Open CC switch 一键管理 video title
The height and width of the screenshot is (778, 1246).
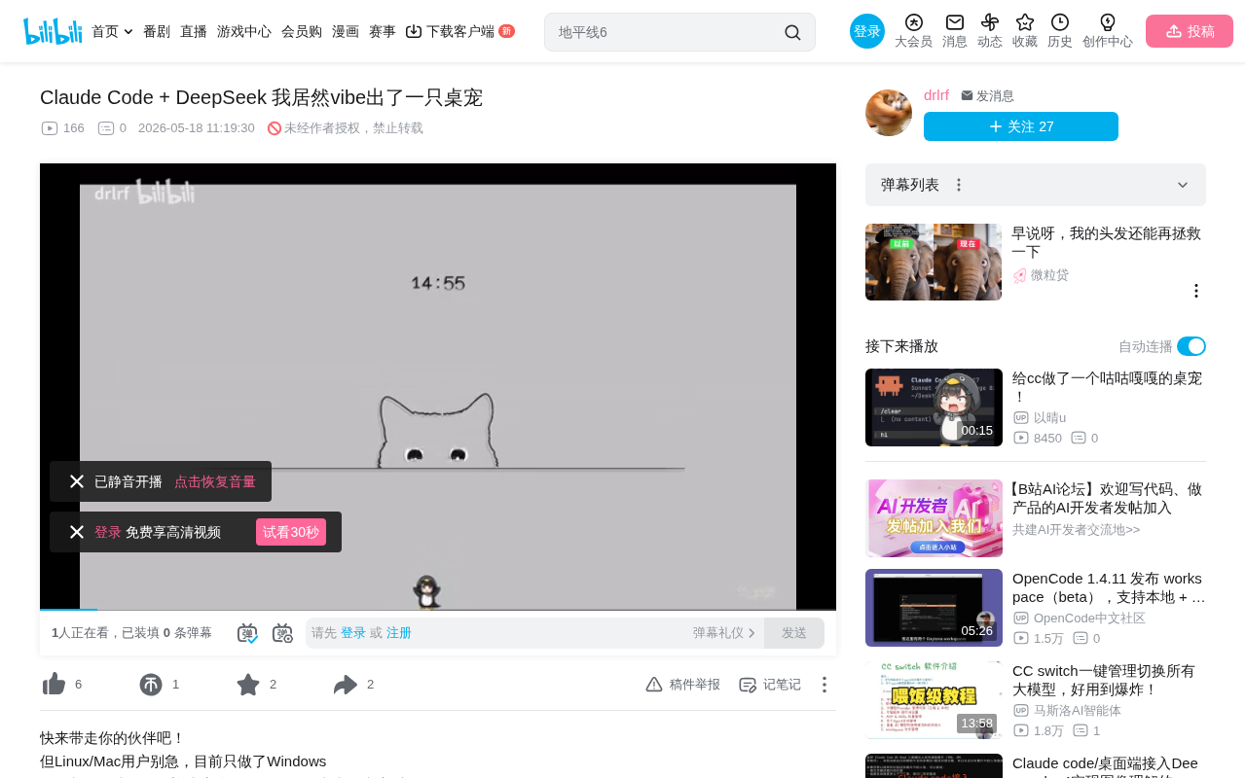coord(1104,680)
